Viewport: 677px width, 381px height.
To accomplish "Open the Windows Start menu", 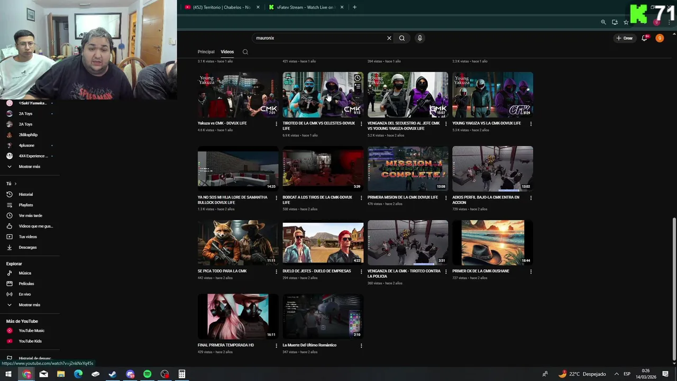I will [8, 374].
